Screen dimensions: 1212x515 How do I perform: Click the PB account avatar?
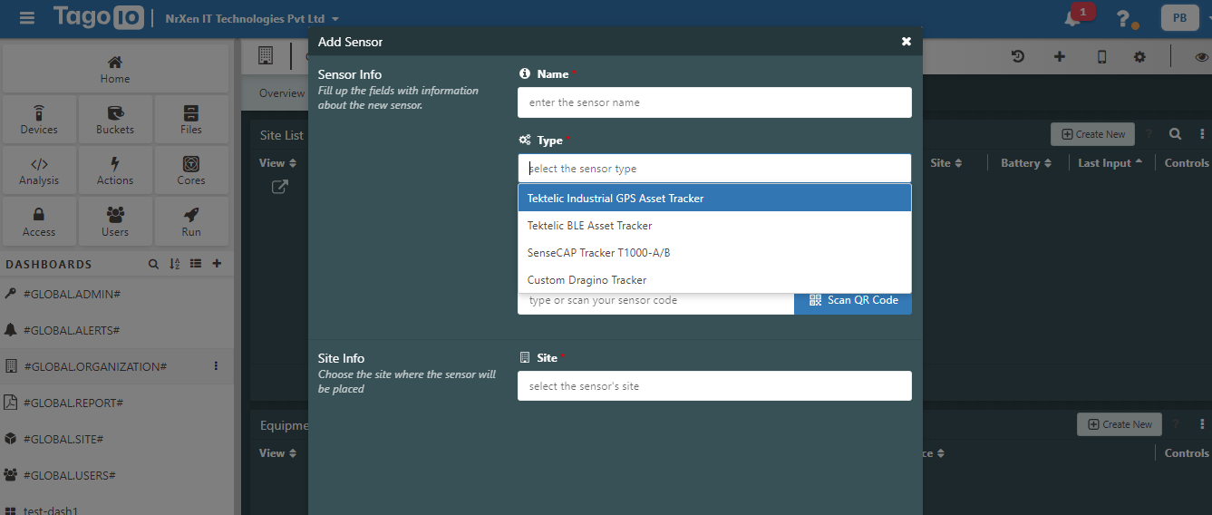click(1179, 18)
